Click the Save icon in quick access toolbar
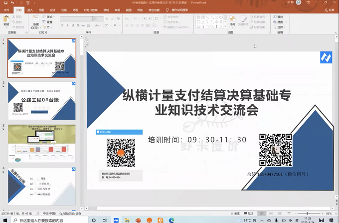 pyautogui.click(x=6, y=3)
